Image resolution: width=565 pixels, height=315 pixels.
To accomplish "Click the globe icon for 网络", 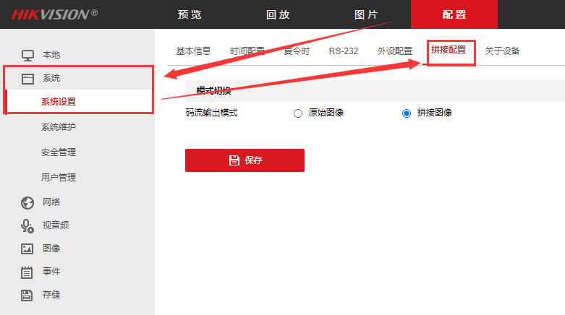I will coord(27,202).
